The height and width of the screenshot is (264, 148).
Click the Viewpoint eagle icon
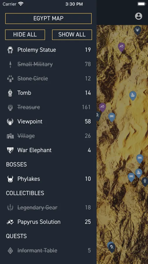[x=10, y=121]
